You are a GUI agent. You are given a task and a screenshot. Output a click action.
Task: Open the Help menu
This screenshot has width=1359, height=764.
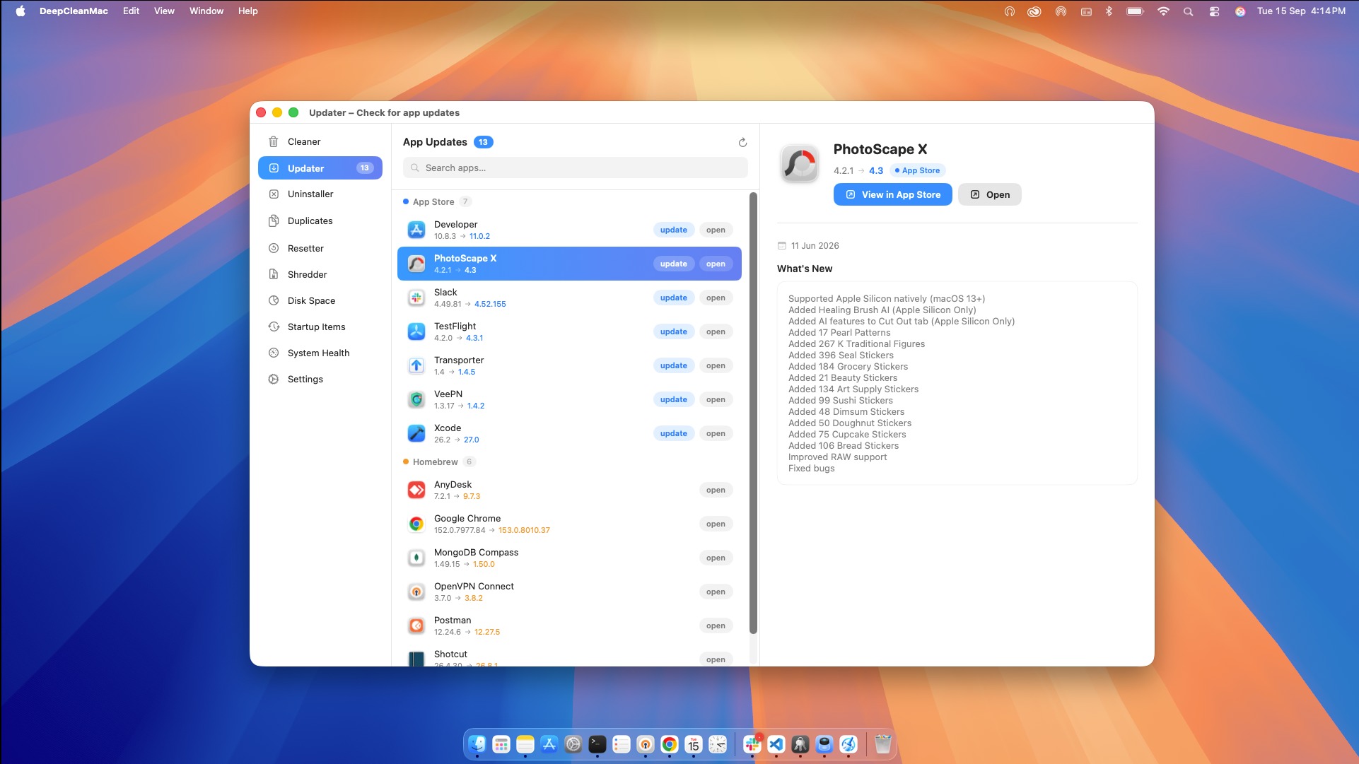coord(247,11)
